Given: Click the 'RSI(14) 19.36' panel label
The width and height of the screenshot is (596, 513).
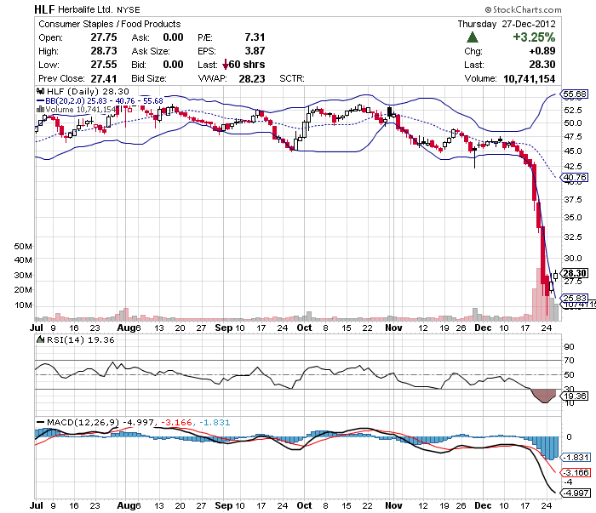Looking at the screenshot, I should tap(81, 339).
